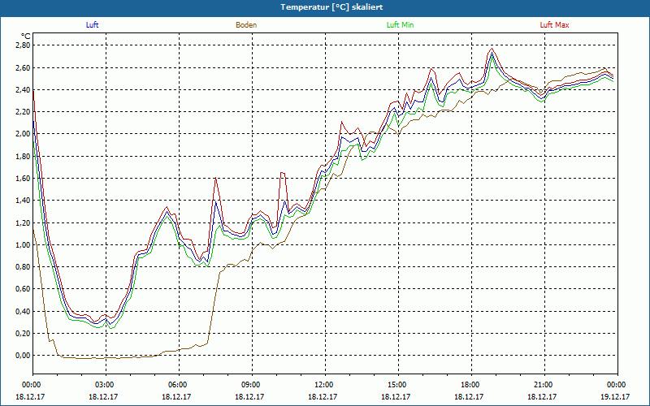Click the 18.12.17 date under 18:00

click(469, 396)
